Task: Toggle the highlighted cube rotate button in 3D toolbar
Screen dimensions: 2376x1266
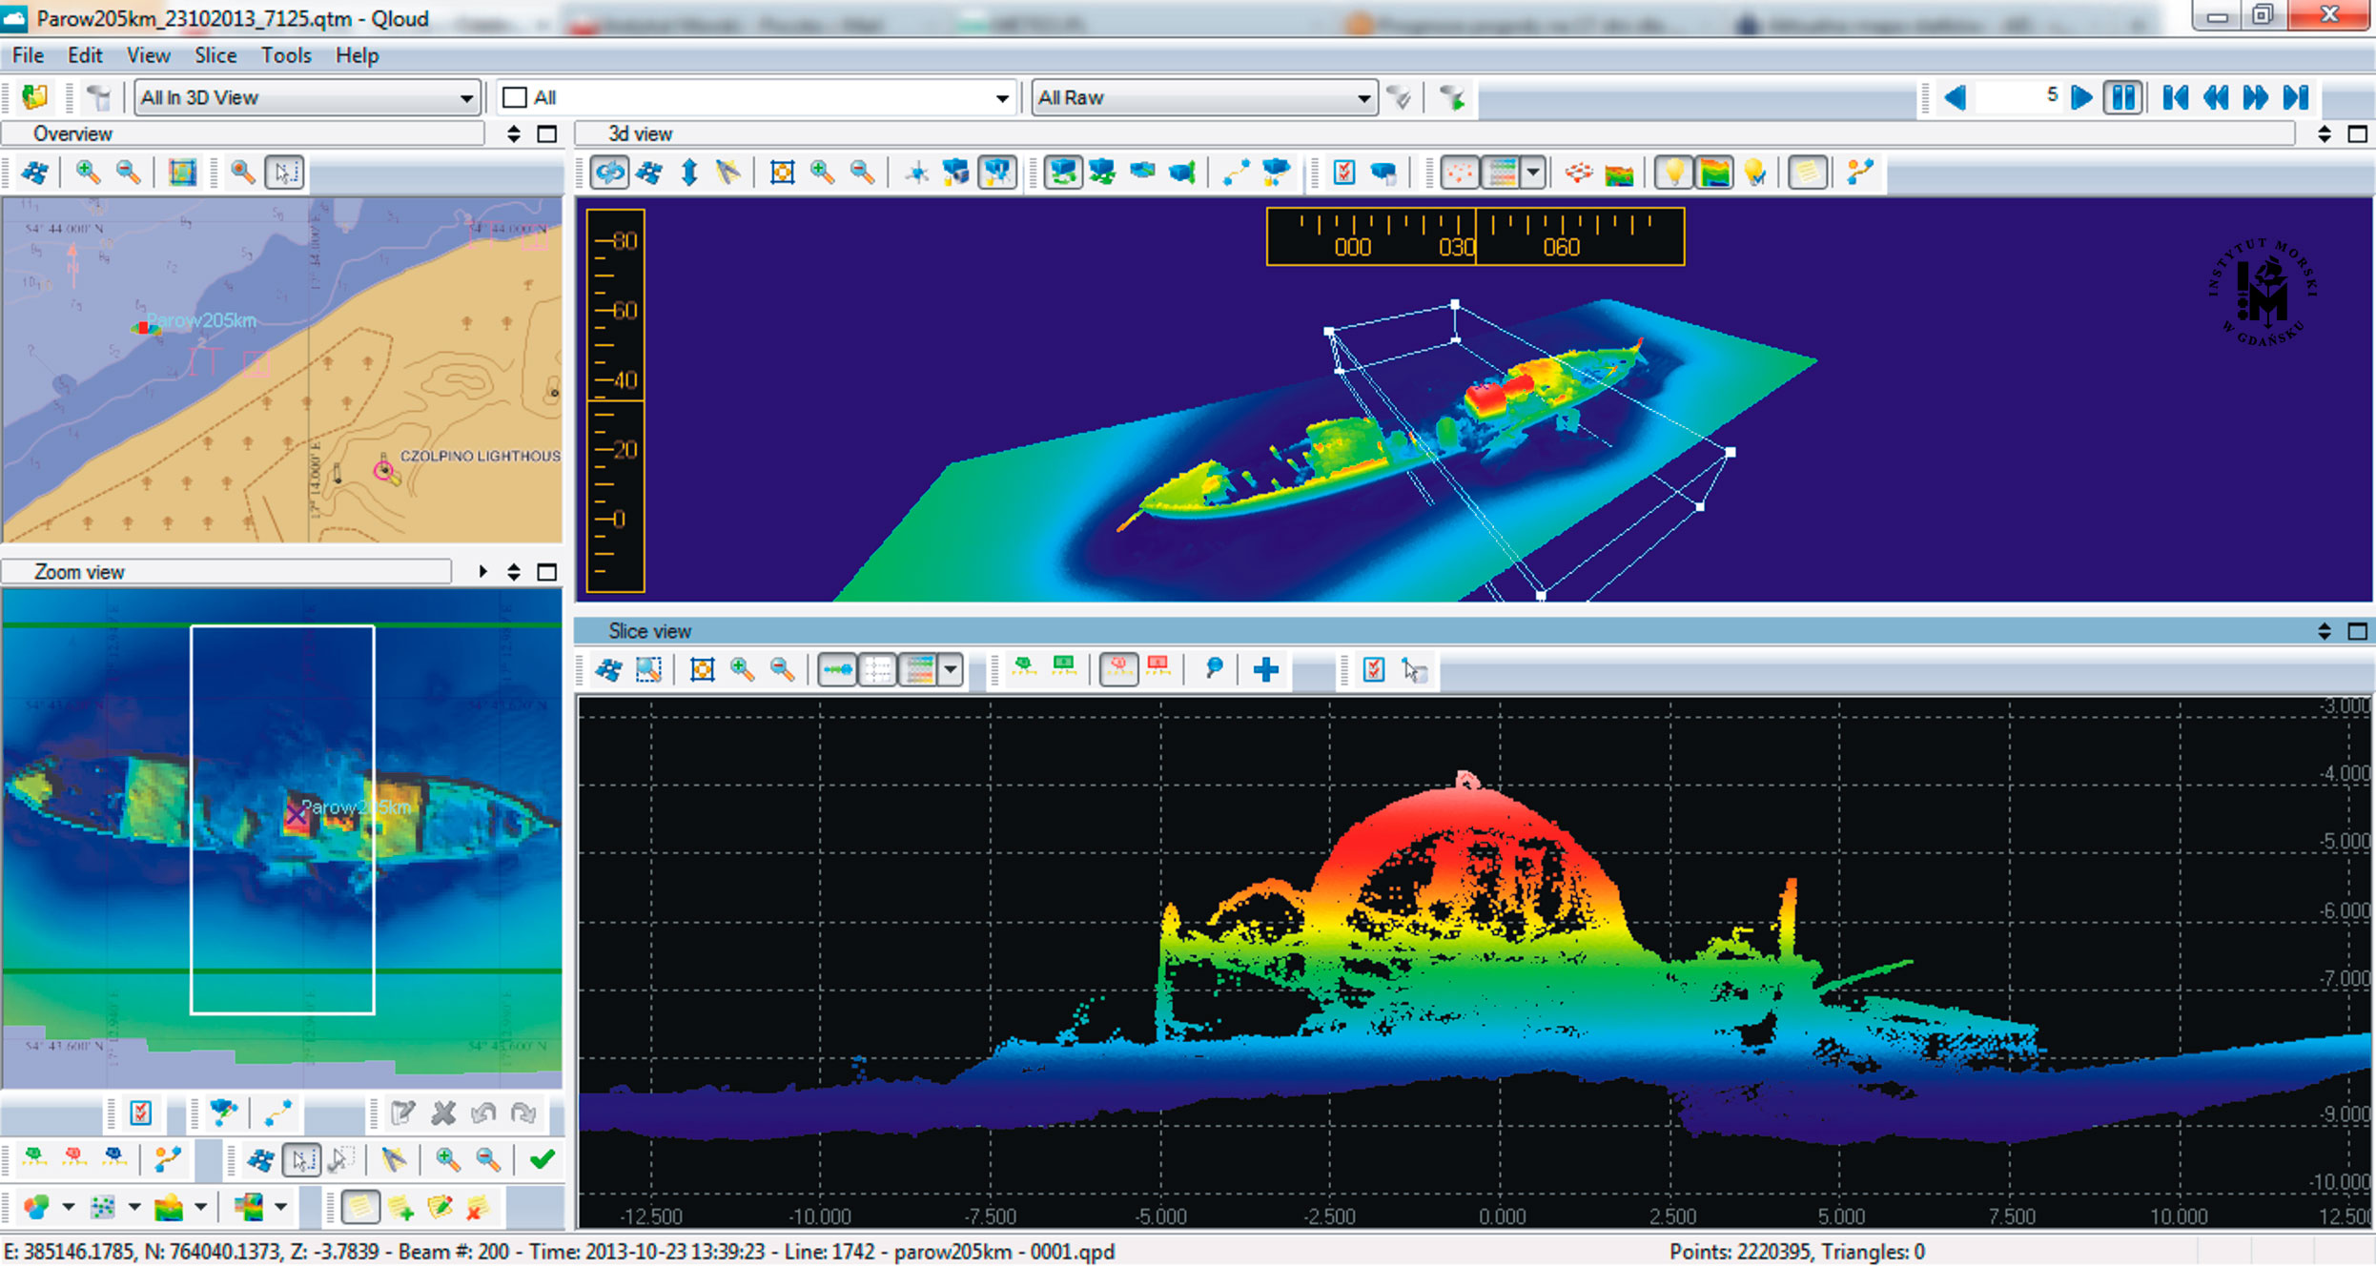Action: pyautogui.click(x=1062, y=173)
